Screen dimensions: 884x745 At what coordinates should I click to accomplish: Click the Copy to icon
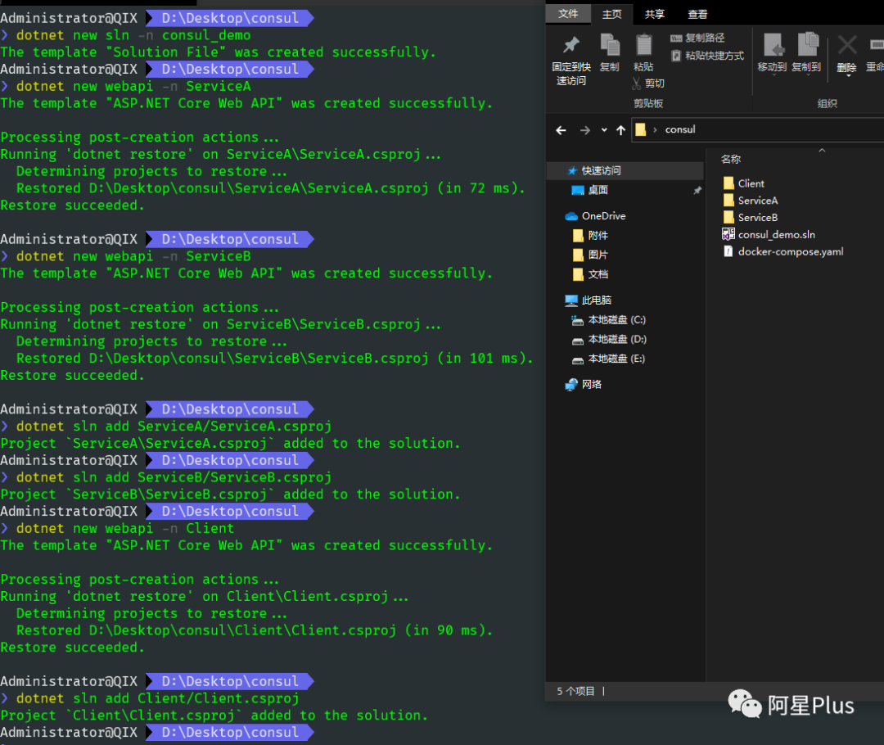point(807,44)
